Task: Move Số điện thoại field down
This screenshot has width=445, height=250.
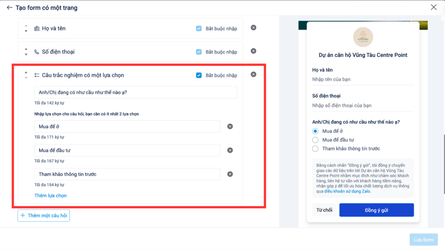Action: click(26, 54)
